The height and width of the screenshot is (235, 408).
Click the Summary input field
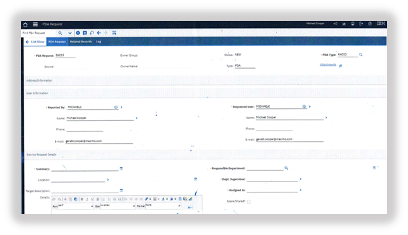click(85, 169)
